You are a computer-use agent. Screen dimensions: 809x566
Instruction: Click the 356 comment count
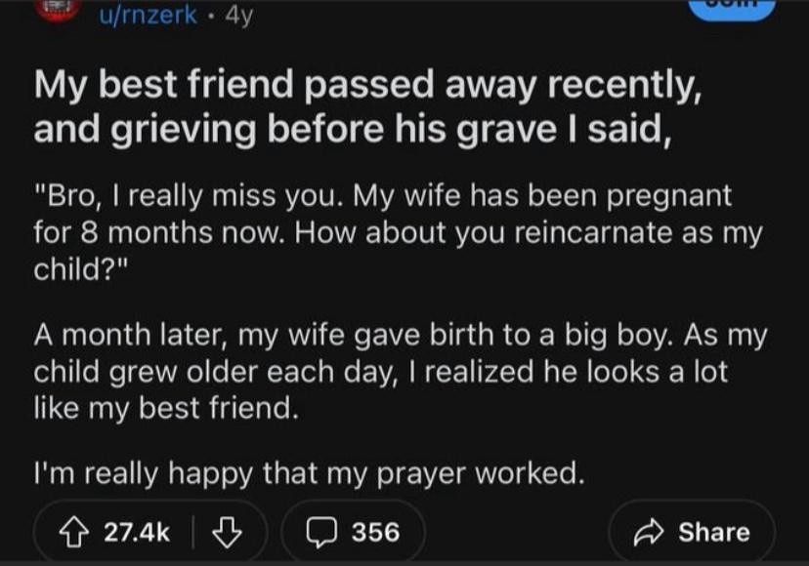pos(375,532)
